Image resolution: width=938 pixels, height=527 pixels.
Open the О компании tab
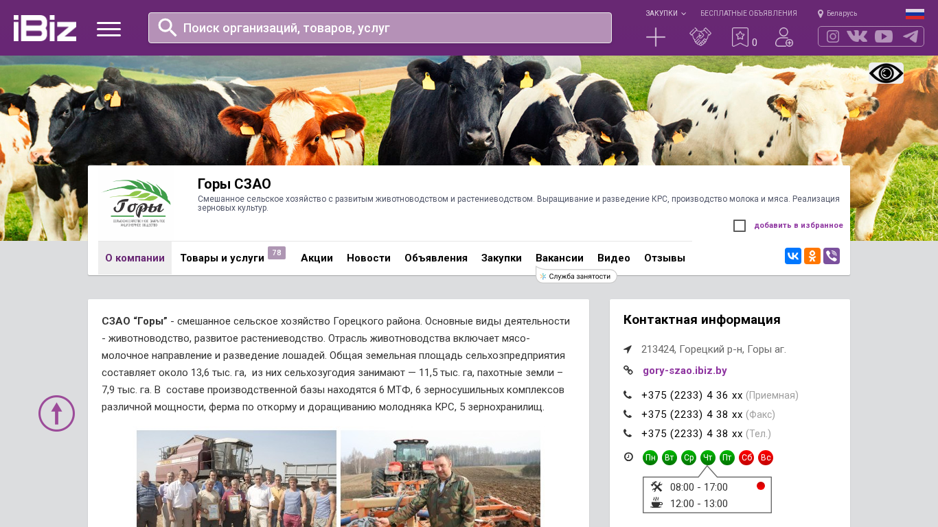(135, 258)
